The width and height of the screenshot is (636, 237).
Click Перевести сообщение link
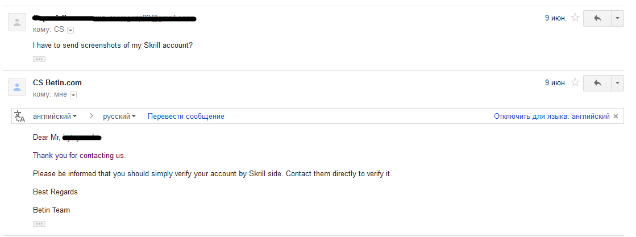(186, 117)
